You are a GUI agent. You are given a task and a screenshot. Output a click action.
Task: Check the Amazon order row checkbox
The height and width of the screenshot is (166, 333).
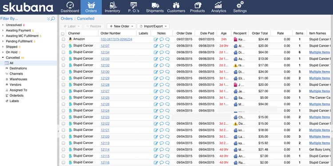point(63,39)
